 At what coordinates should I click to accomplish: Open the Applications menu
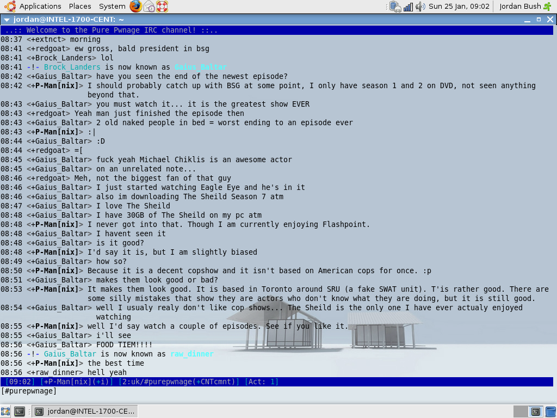(x=40, y=6)
